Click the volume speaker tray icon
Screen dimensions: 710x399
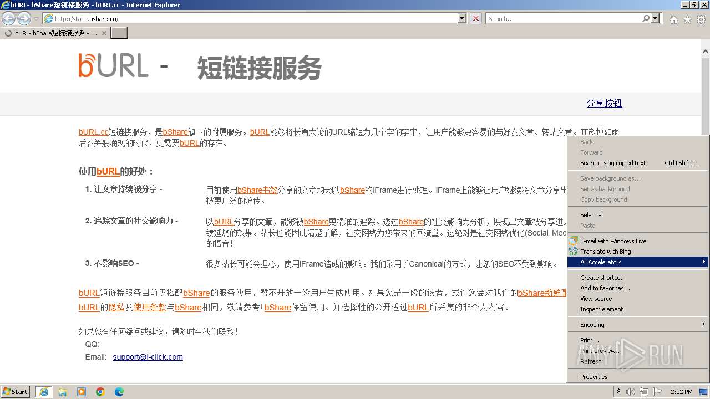coord(631,392)
